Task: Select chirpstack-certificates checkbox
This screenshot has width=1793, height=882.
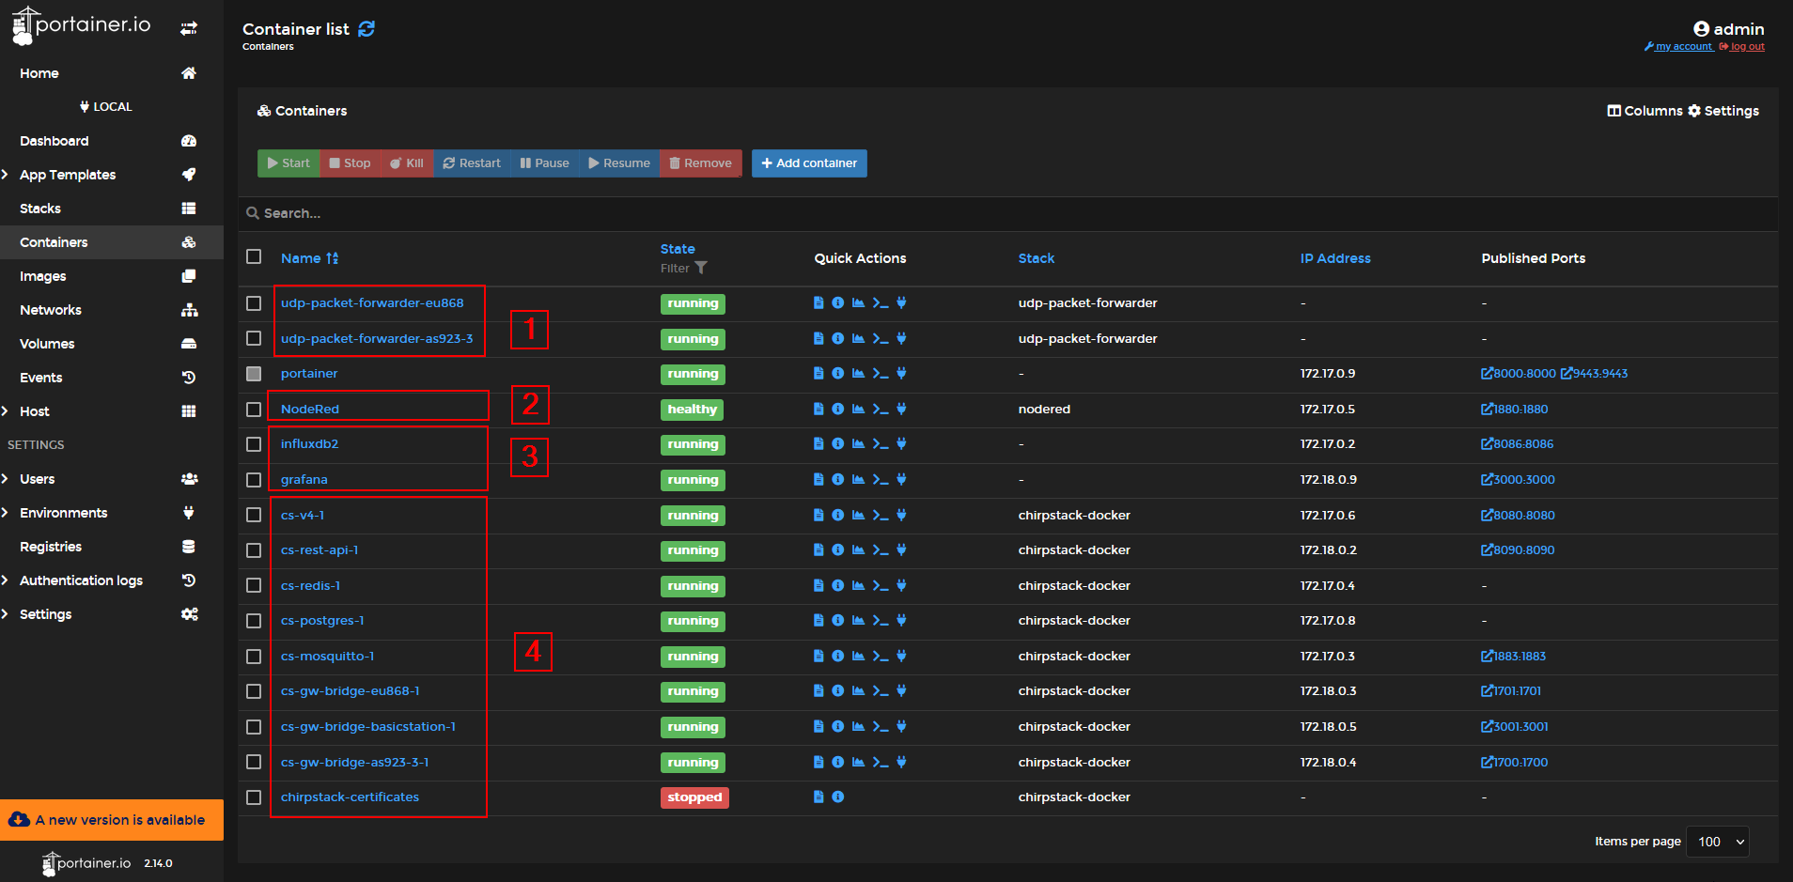Action: 254,797
